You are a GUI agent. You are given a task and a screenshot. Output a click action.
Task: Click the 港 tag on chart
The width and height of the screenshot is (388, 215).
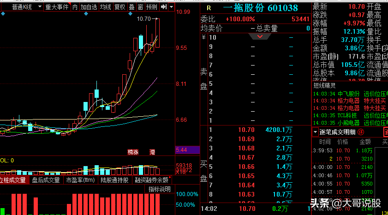tap(152, 152)
